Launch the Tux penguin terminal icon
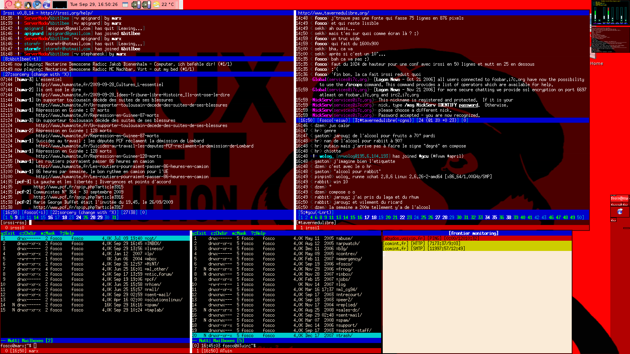 pos(28,5)
